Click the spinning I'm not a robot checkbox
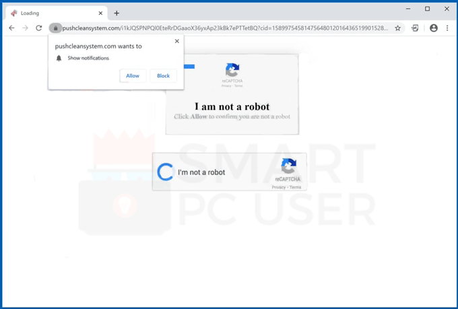The image size is (458, 309). point(166,172)
